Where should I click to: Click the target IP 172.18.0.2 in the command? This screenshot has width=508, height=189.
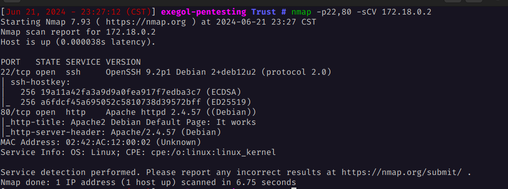coord(407,12)
